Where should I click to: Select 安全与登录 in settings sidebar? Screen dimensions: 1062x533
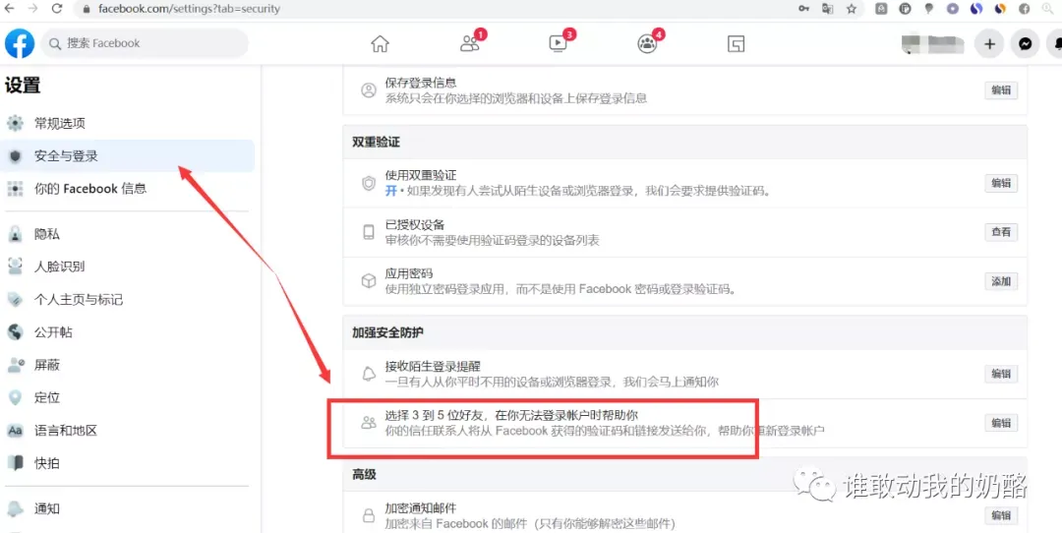click(x=127, y=155)
